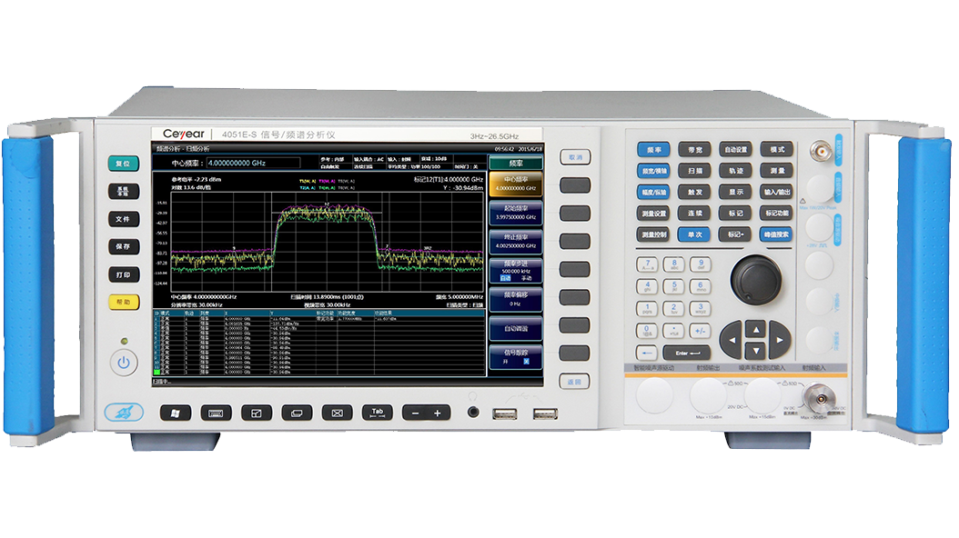The image size is (959, 538).
Task: Toggle 信号跟踪 signal tracking softkey
Action: [x=516, y=355]
